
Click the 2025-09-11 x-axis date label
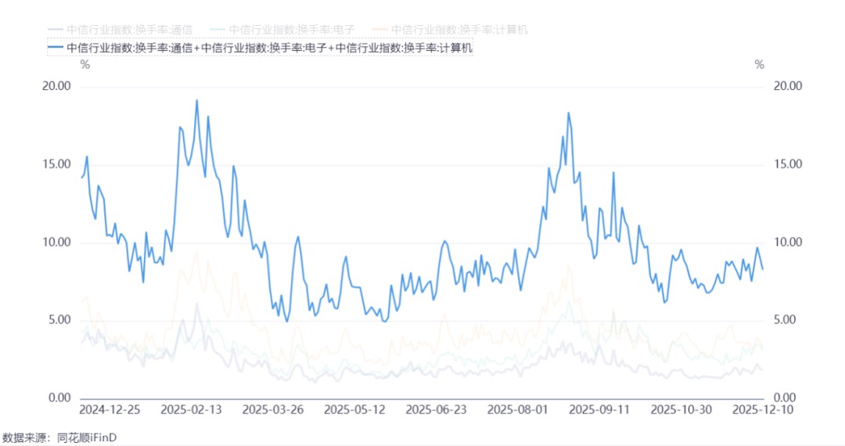(599, 410)
